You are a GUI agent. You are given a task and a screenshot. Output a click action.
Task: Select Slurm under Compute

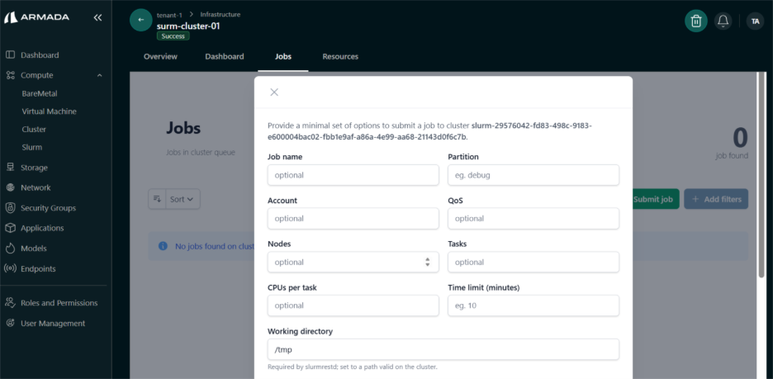[x=31, y=147]
